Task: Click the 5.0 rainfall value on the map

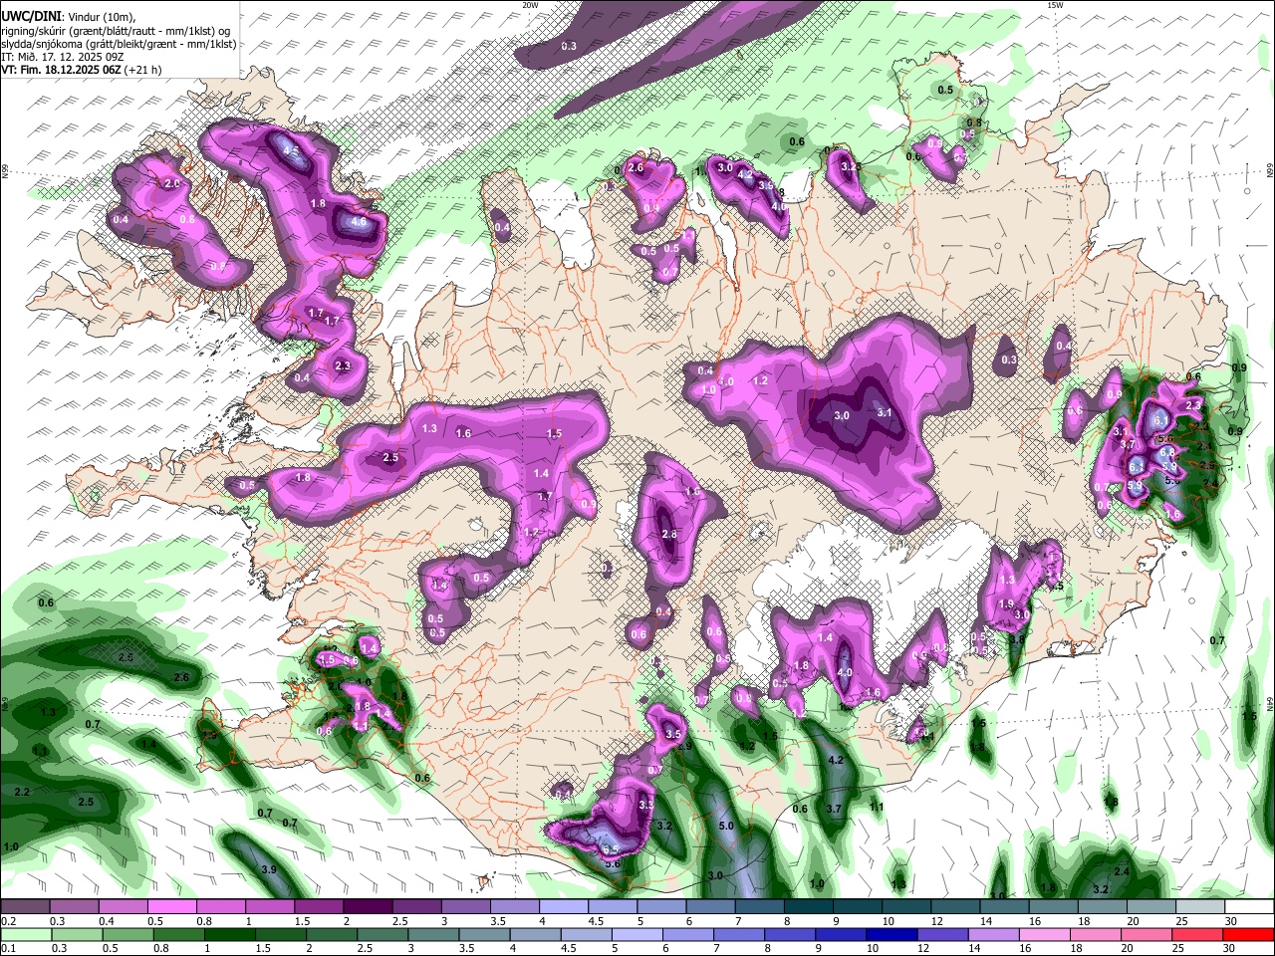Action: pos(725,826)
